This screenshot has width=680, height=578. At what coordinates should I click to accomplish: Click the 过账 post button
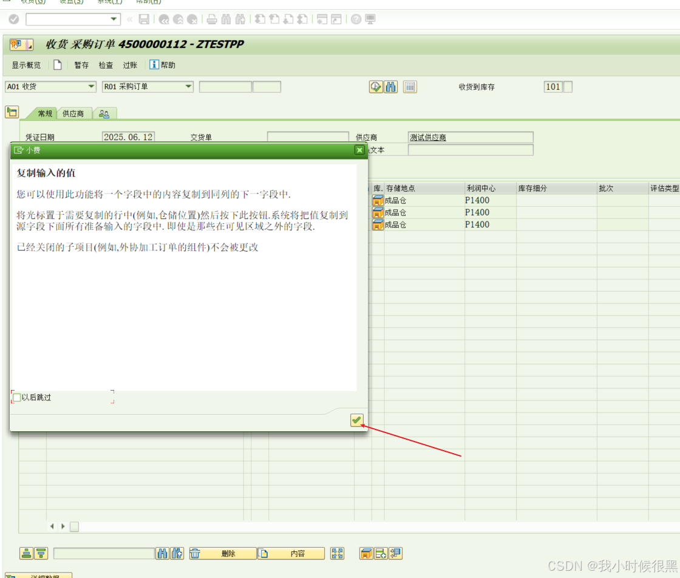[130, 65]
